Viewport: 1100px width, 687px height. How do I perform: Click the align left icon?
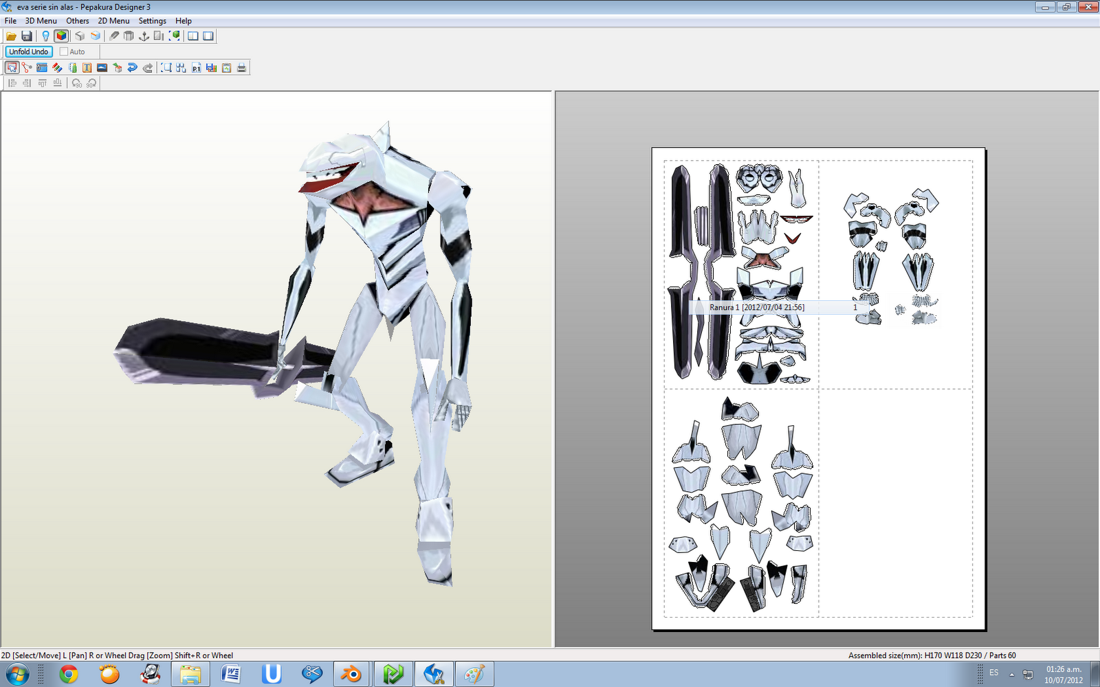(x=12, y=83)
